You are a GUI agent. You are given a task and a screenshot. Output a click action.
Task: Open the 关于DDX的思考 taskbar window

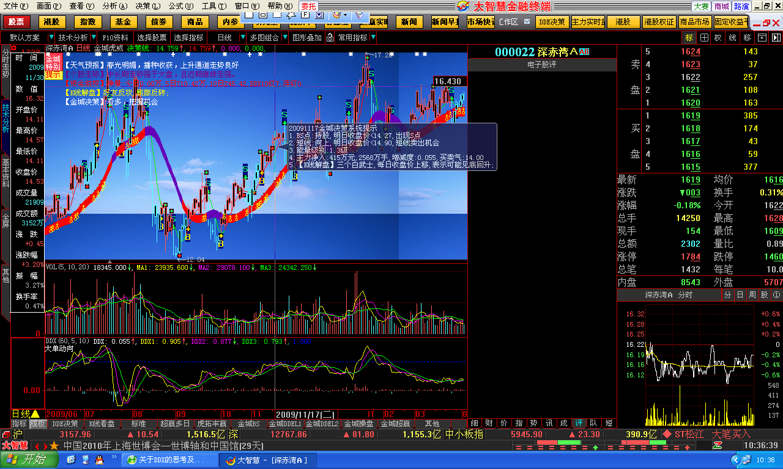pyautogui.click(x=171, y=460)
